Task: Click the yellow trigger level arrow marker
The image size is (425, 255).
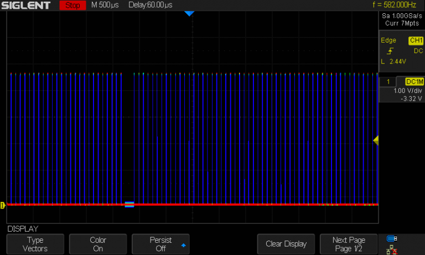Action: coord(376,141)
